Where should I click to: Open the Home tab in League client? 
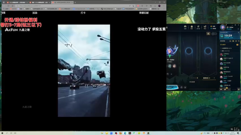point(185,27)
